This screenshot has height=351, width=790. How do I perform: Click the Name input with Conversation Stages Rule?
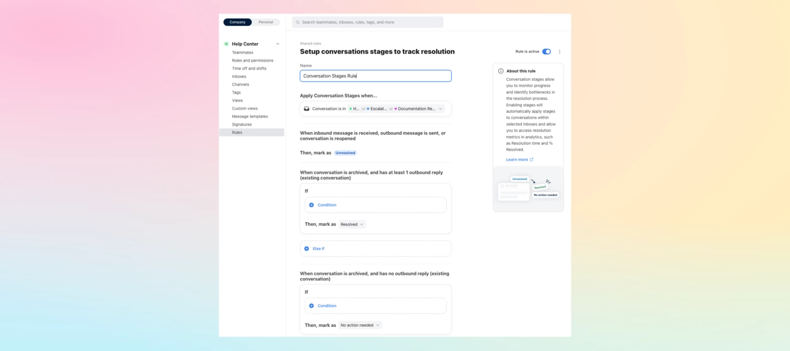pyautogui.click(x=376, y=76)
